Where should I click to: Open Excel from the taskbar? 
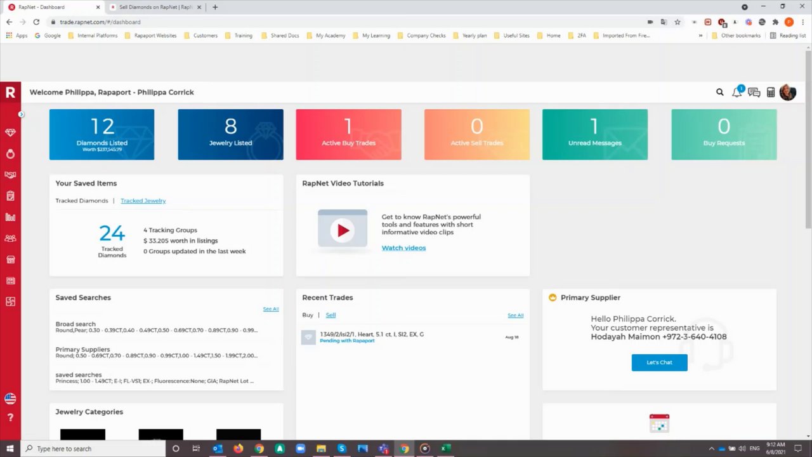(x=446, y=448)
